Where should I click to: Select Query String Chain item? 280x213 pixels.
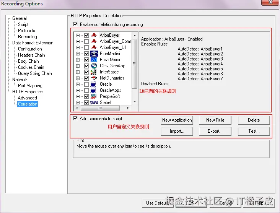(x=35, y=73)
